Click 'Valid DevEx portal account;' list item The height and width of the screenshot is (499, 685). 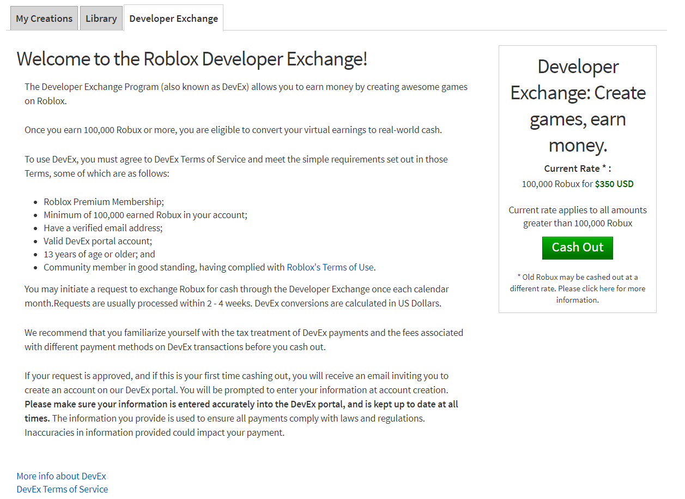(98, 241)
